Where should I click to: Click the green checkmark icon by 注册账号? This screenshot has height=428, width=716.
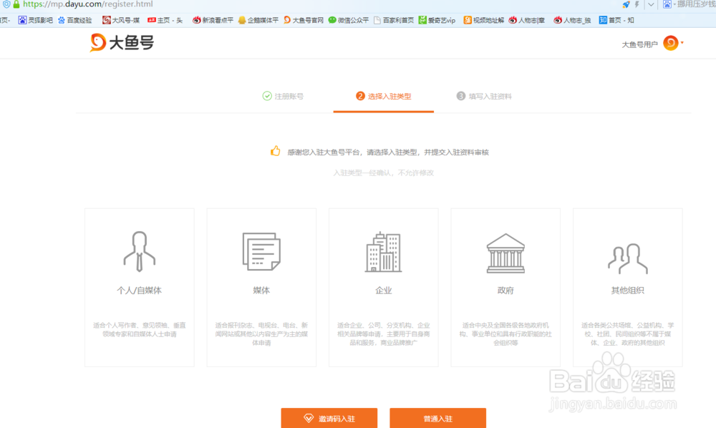(267, 96)
